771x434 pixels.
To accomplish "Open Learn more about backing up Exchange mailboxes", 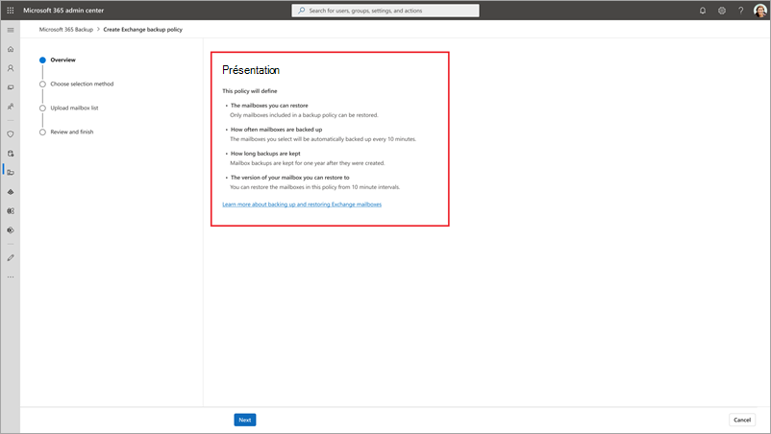I will point(302,205).
